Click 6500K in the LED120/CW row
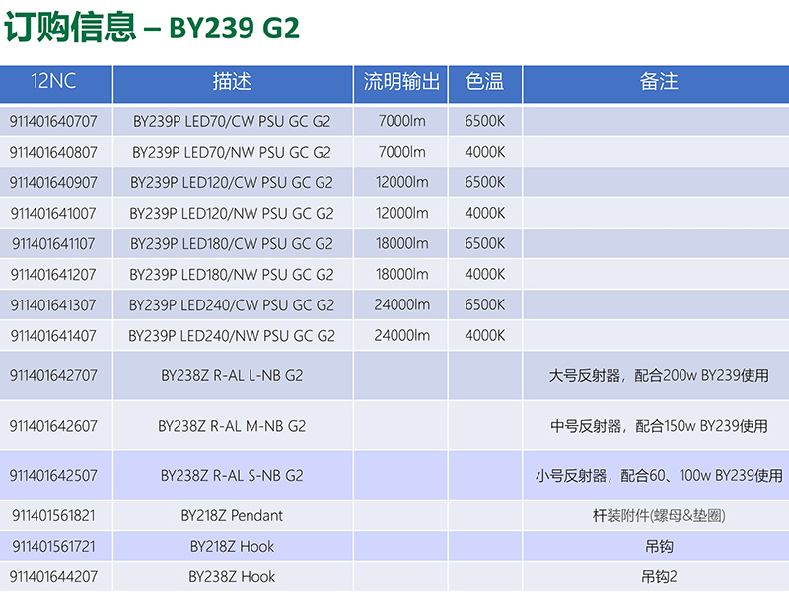 pos(484,183)
